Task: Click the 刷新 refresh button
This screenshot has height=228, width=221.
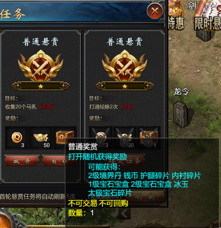Action: pos(145,196)
